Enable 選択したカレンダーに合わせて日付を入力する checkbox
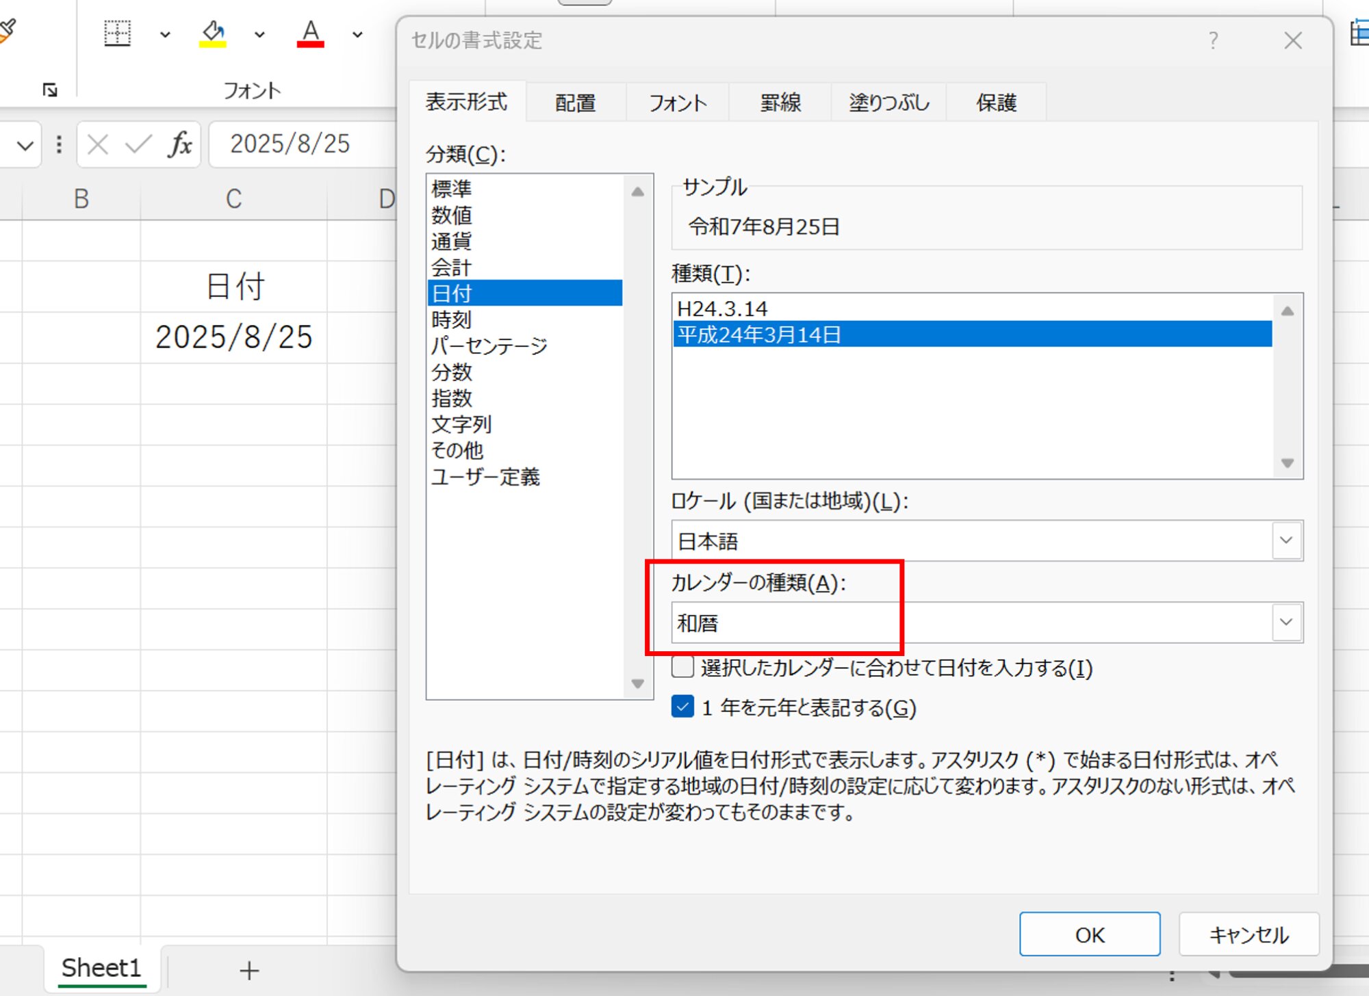 point(682,668)
